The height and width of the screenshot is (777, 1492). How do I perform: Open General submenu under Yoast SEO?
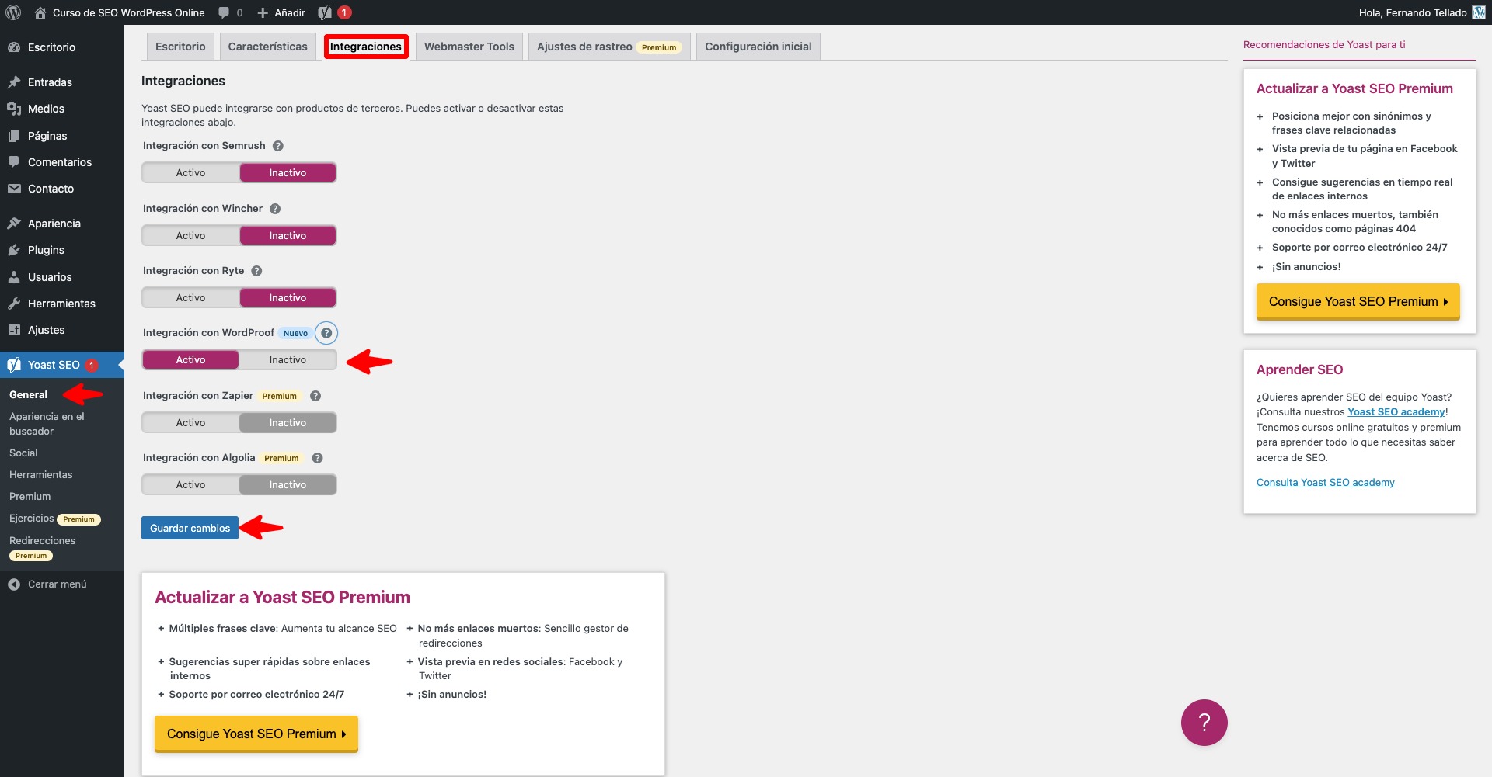pyautogui.click(x=29, y=395)
